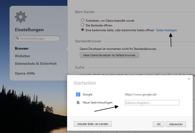Image resolution: width=195 pixels, height=133 pixels.
Task: Click the 'Beim Starten' section heading
Action: click(x=85, y=12)
